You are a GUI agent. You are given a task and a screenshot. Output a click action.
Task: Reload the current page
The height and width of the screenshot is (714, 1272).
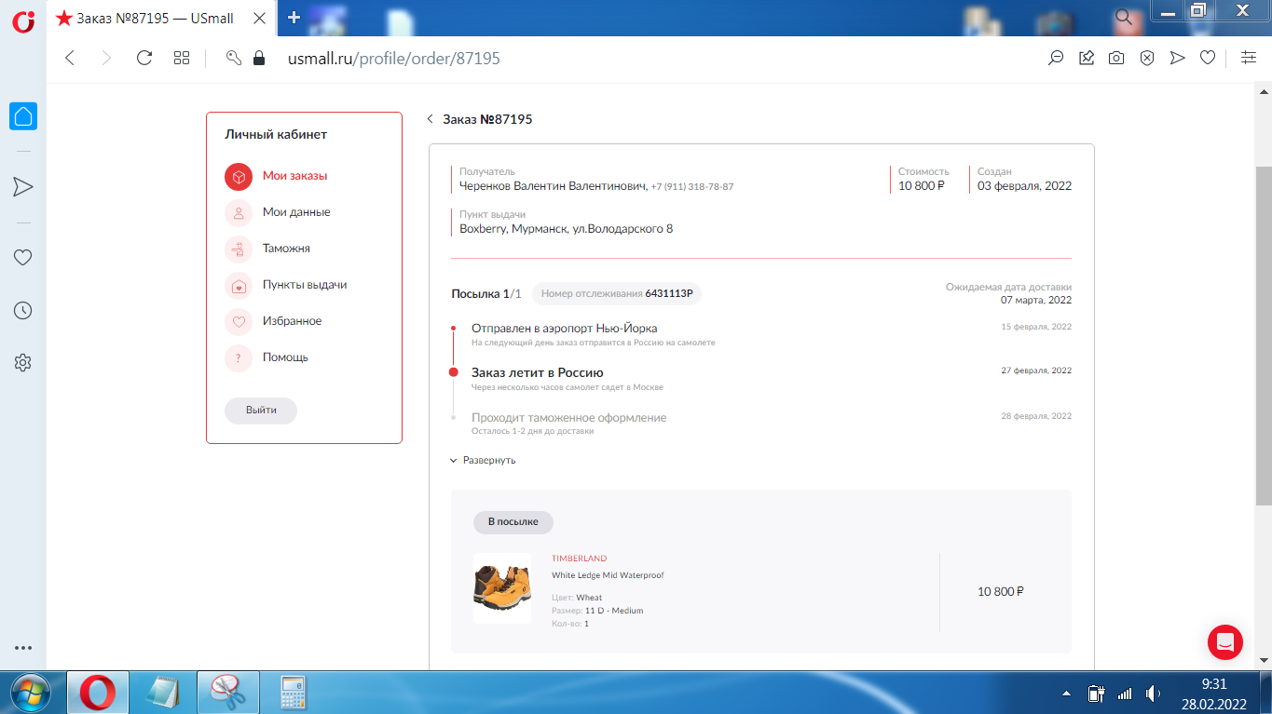click(x=144, y=58)
